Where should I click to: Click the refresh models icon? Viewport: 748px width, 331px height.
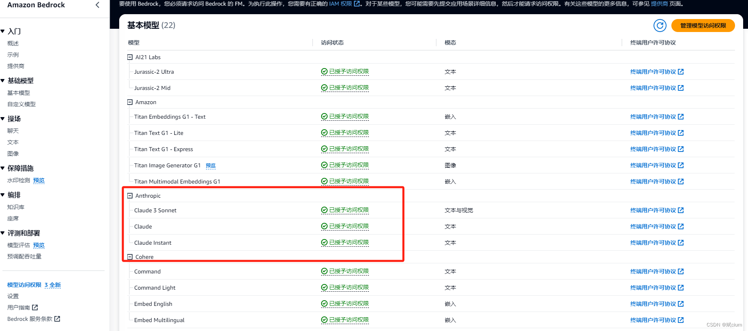pos(660,26)
